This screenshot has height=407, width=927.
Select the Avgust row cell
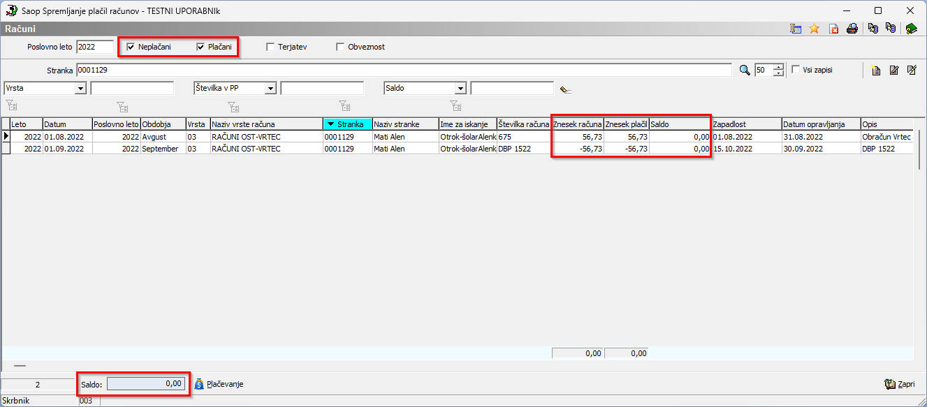[163, 137]
